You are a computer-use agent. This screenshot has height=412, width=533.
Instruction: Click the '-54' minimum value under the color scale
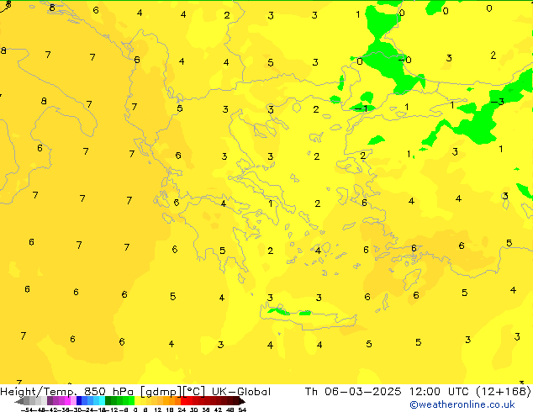pos(27,410)
